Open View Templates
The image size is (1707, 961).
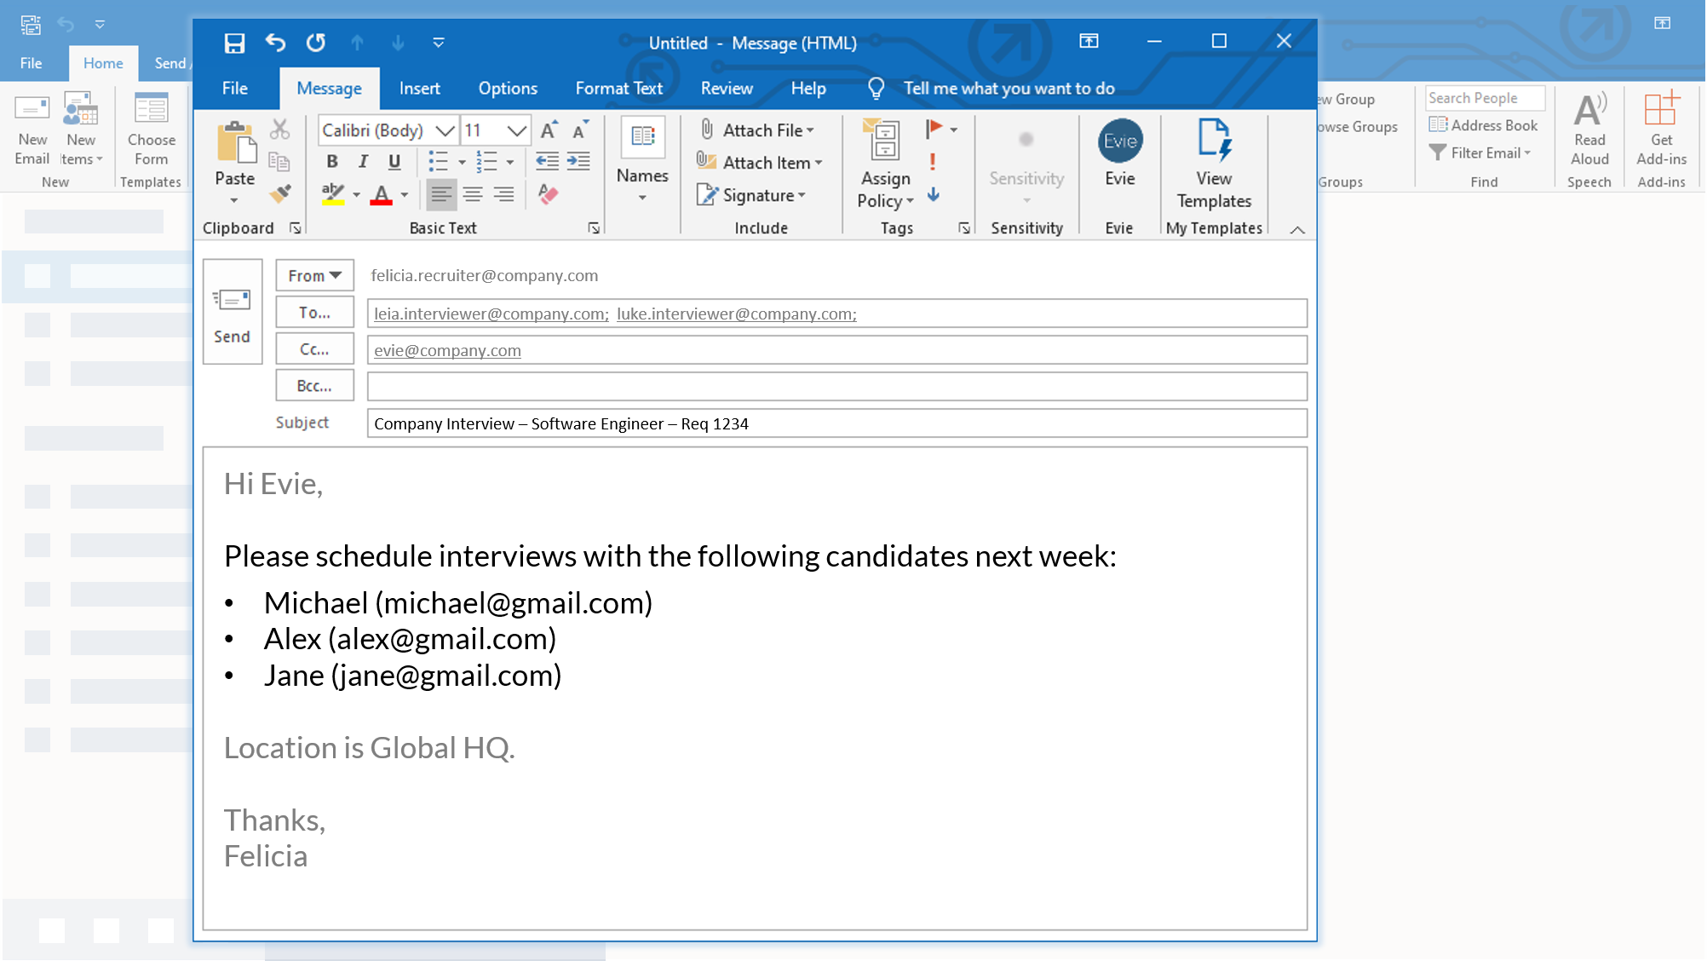click(x=1214, y=164)
